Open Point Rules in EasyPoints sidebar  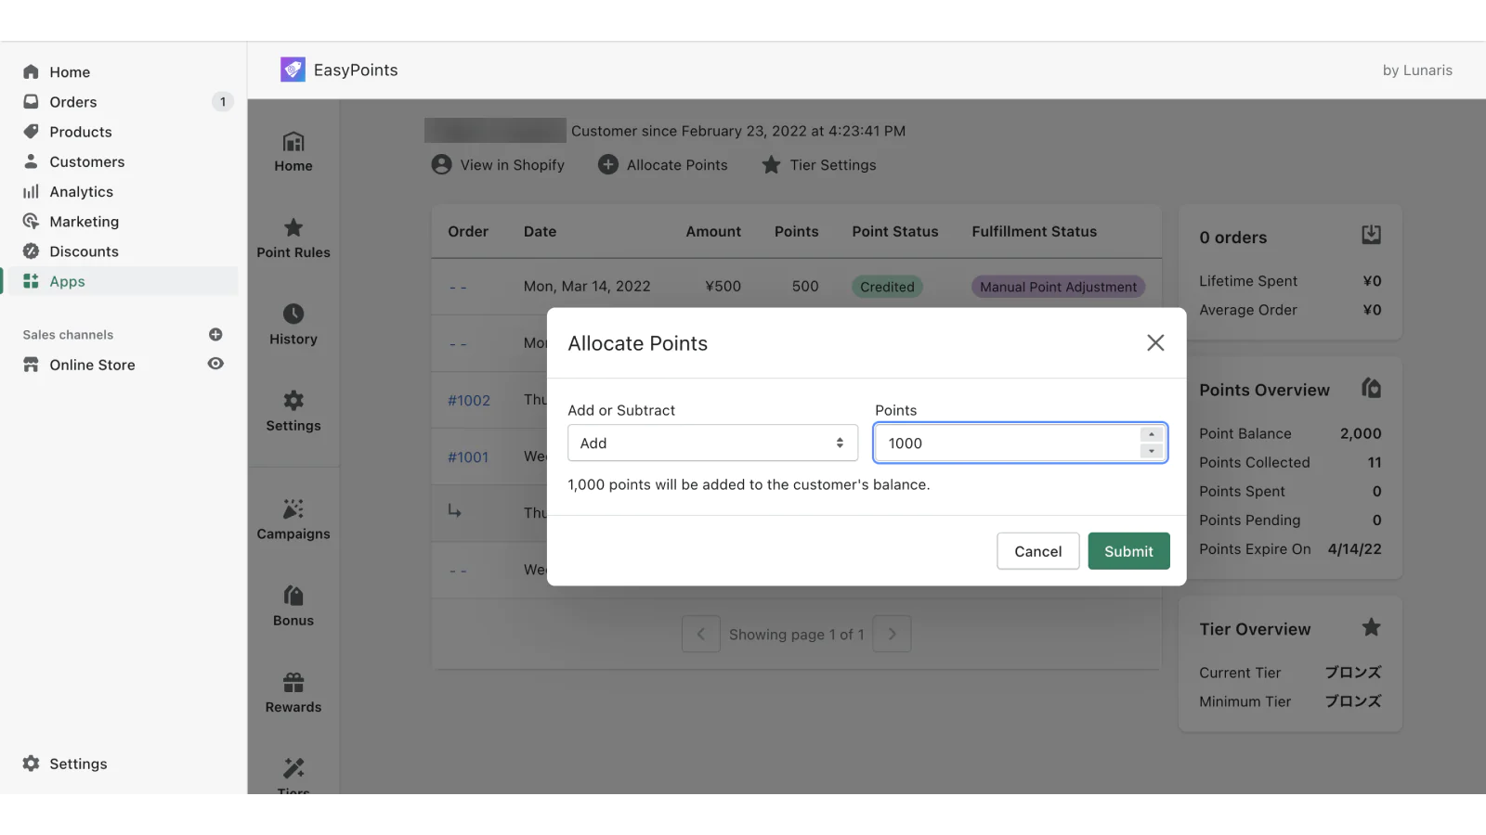pyautogui.click(x=293, y=239)
